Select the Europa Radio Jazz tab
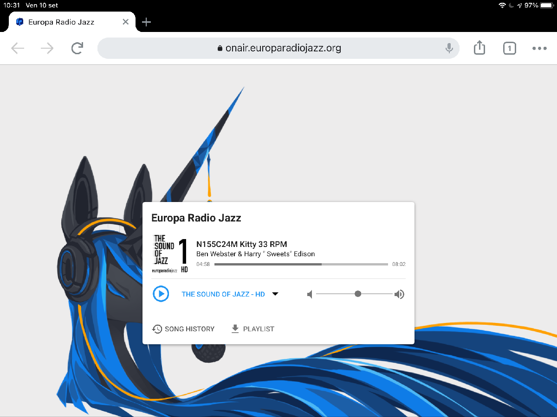The height and width of the screenshot is (417, 557). [x=72, y=22]
